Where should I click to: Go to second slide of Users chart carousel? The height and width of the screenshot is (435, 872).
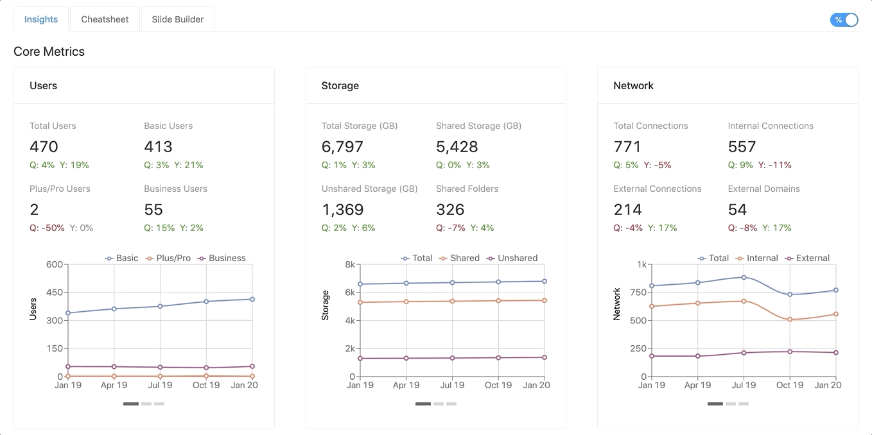(x=146, y=404)
